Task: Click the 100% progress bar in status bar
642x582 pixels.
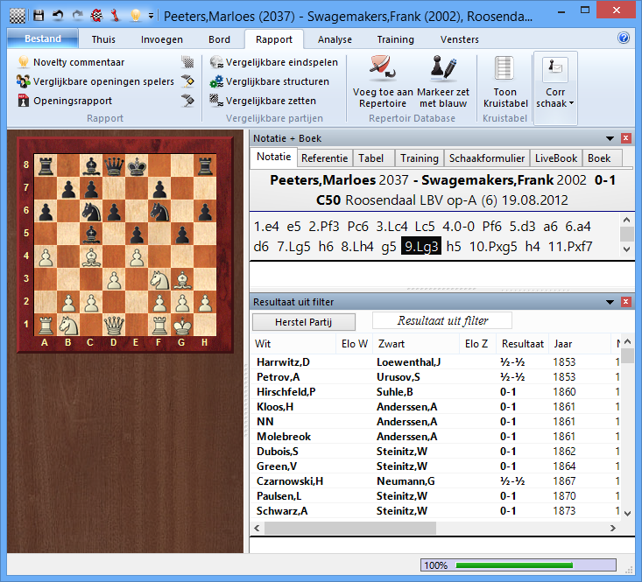Action: pos(518,565)
